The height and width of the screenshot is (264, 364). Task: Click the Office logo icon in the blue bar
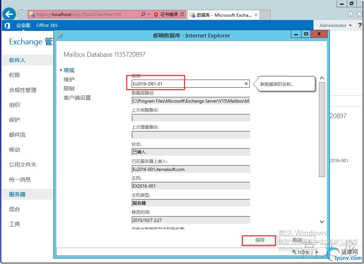point(7,25)
